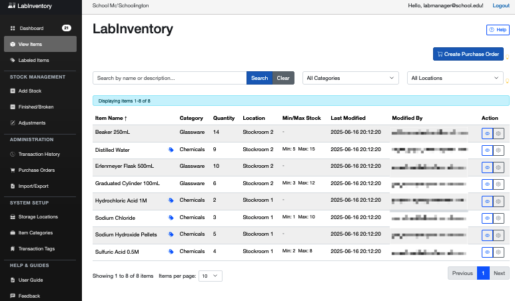Image resolution: width=515 pixels, height=301 pixels.
Task: Click the eye icon for Sodium Chloride
Action: tap(487, 218)
